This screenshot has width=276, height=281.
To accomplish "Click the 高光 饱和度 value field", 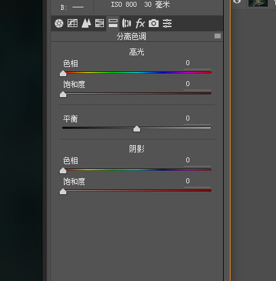I will click(197, 84).
